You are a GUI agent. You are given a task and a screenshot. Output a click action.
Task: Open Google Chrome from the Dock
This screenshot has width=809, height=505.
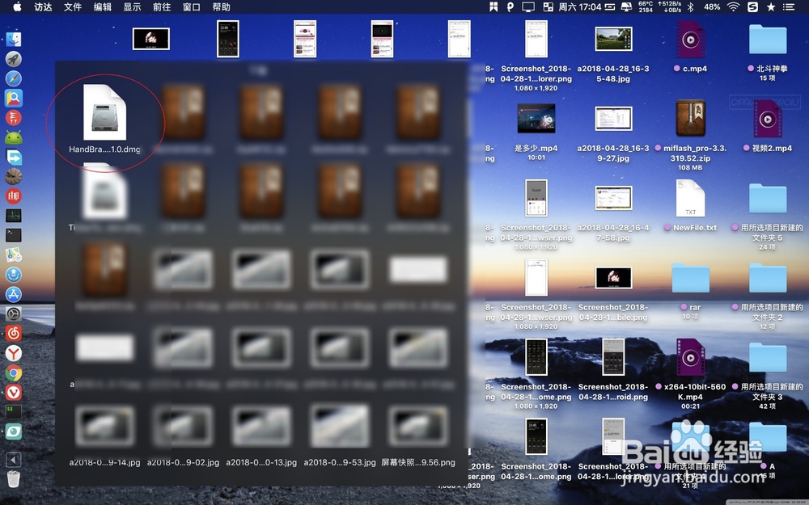[14, 372]
